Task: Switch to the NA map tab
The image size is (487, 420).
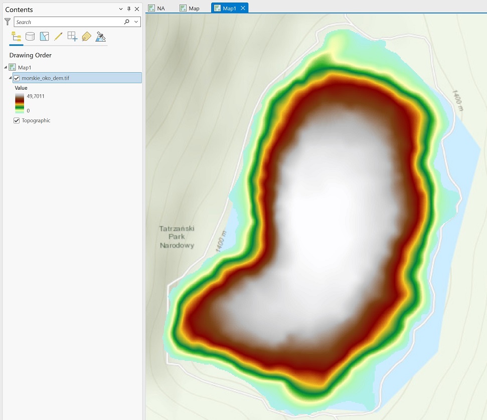Action: pos(160,8)
